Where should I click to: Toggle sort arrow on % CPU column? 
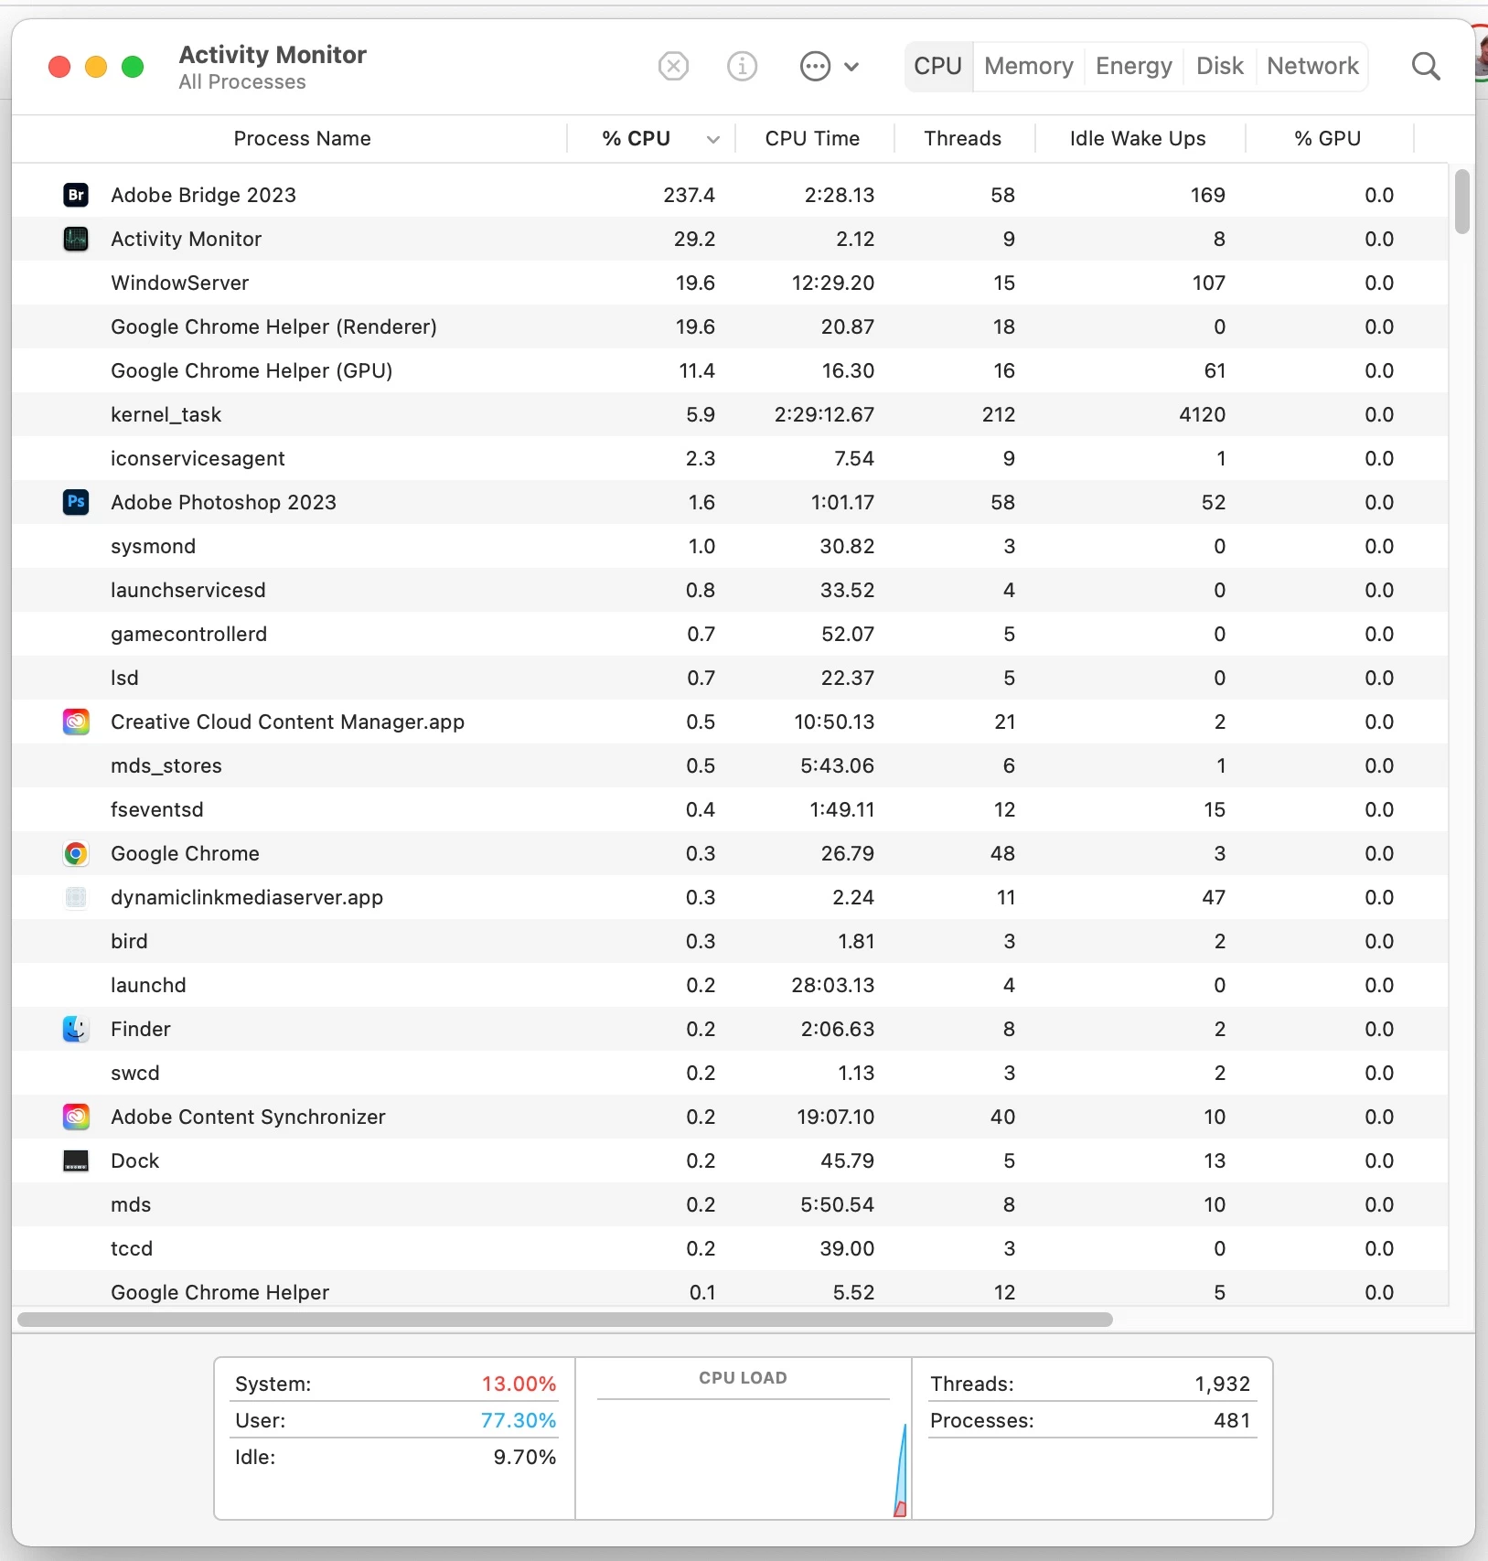click(713, 139)
